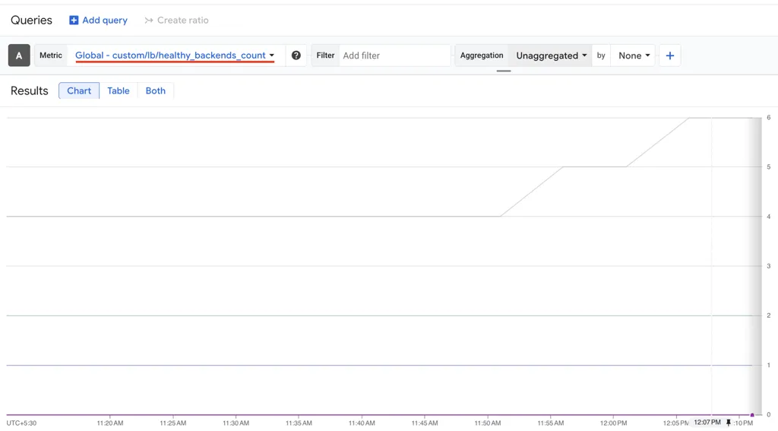
Task: Click the blue plus button after None
Action: [669, 55]
